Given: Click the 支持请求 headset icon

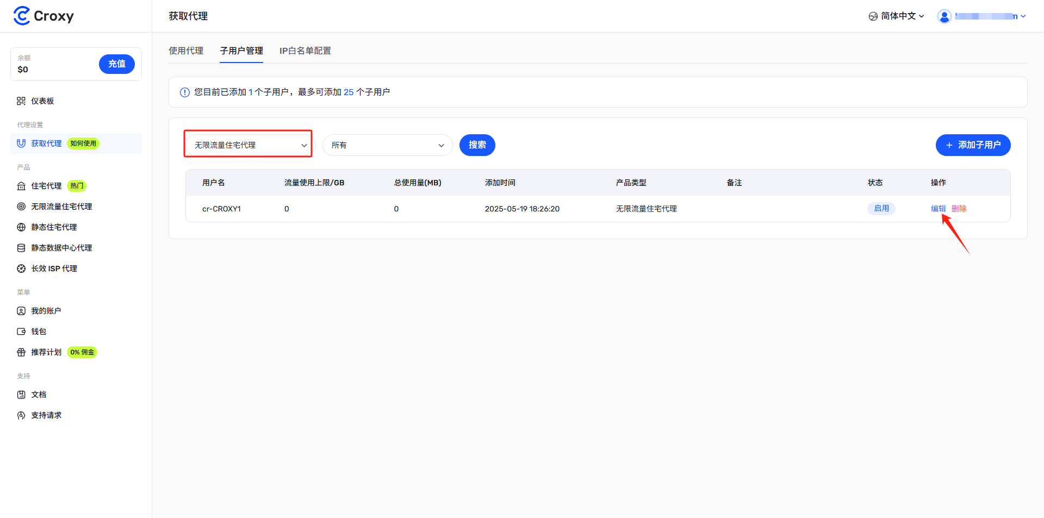Looking at the screenshot, I should click(21, 415).
